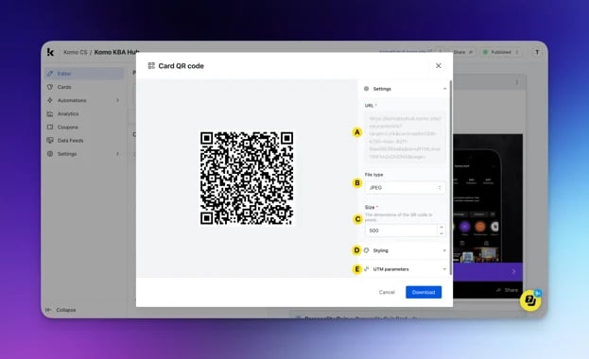This screenshot has height=359, width=589.
Task: Close the Card QR code dialog
Action: coord(438,66)
